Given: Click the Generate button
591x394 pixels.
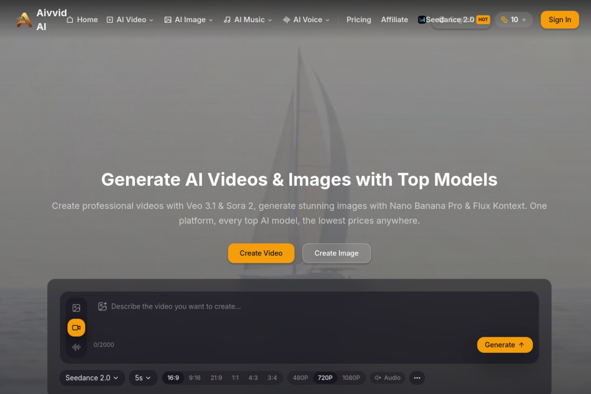Looking at the screenshot, I should [505, 345].
